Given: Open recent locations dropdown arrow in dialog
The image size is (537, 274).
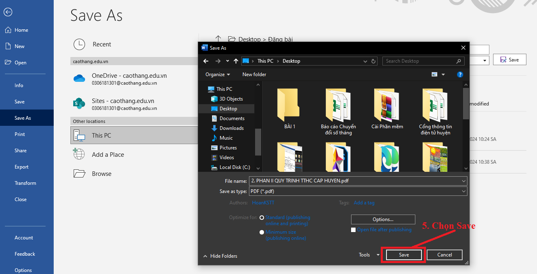Looking at the screenshot, I should coord(227,61).
